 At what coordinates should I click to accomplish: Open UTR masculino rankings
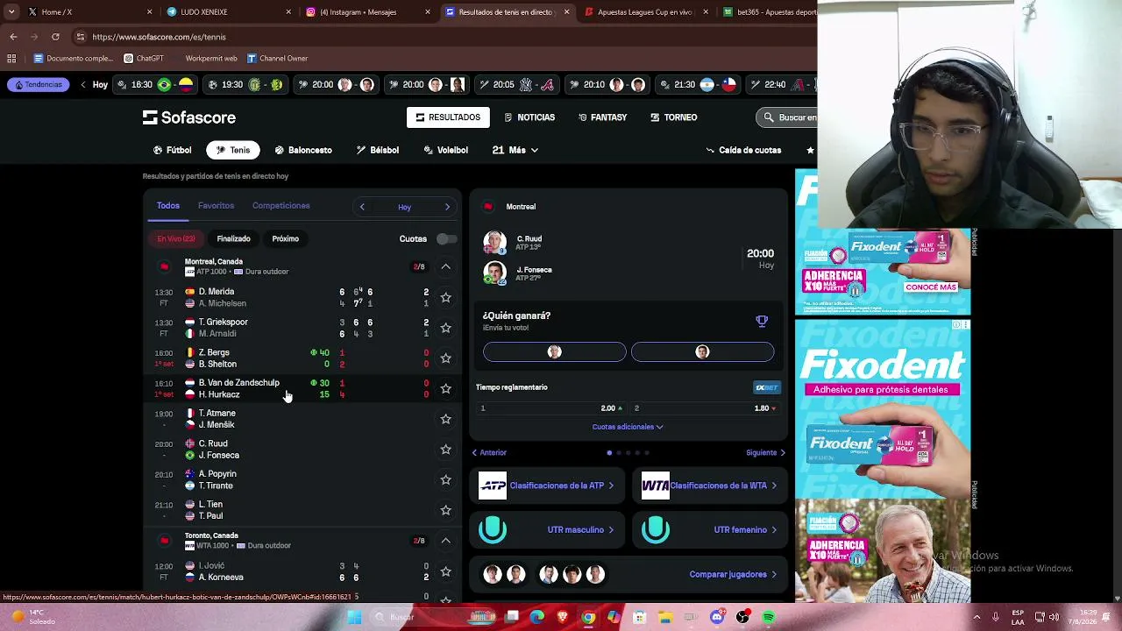coord(548,529)
